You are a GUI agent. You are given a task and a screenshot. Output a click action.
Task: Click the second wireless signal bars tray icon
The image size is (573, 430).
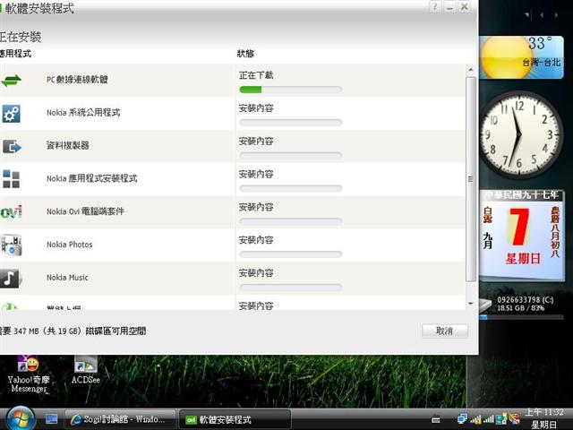tap(489, 419)
